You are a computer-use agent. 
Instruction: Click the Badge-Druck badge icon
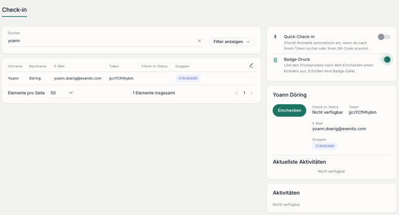[275, 60]
